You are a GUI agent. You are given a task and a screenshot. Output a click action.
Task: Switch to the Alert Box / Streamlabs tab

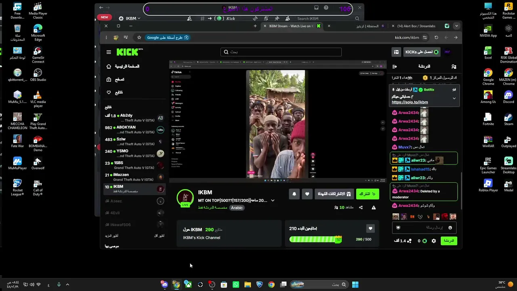tap(420, 26)
